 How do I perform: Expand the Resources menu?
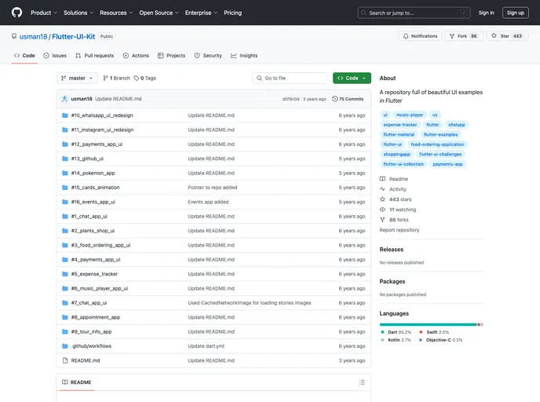[116, 13]
